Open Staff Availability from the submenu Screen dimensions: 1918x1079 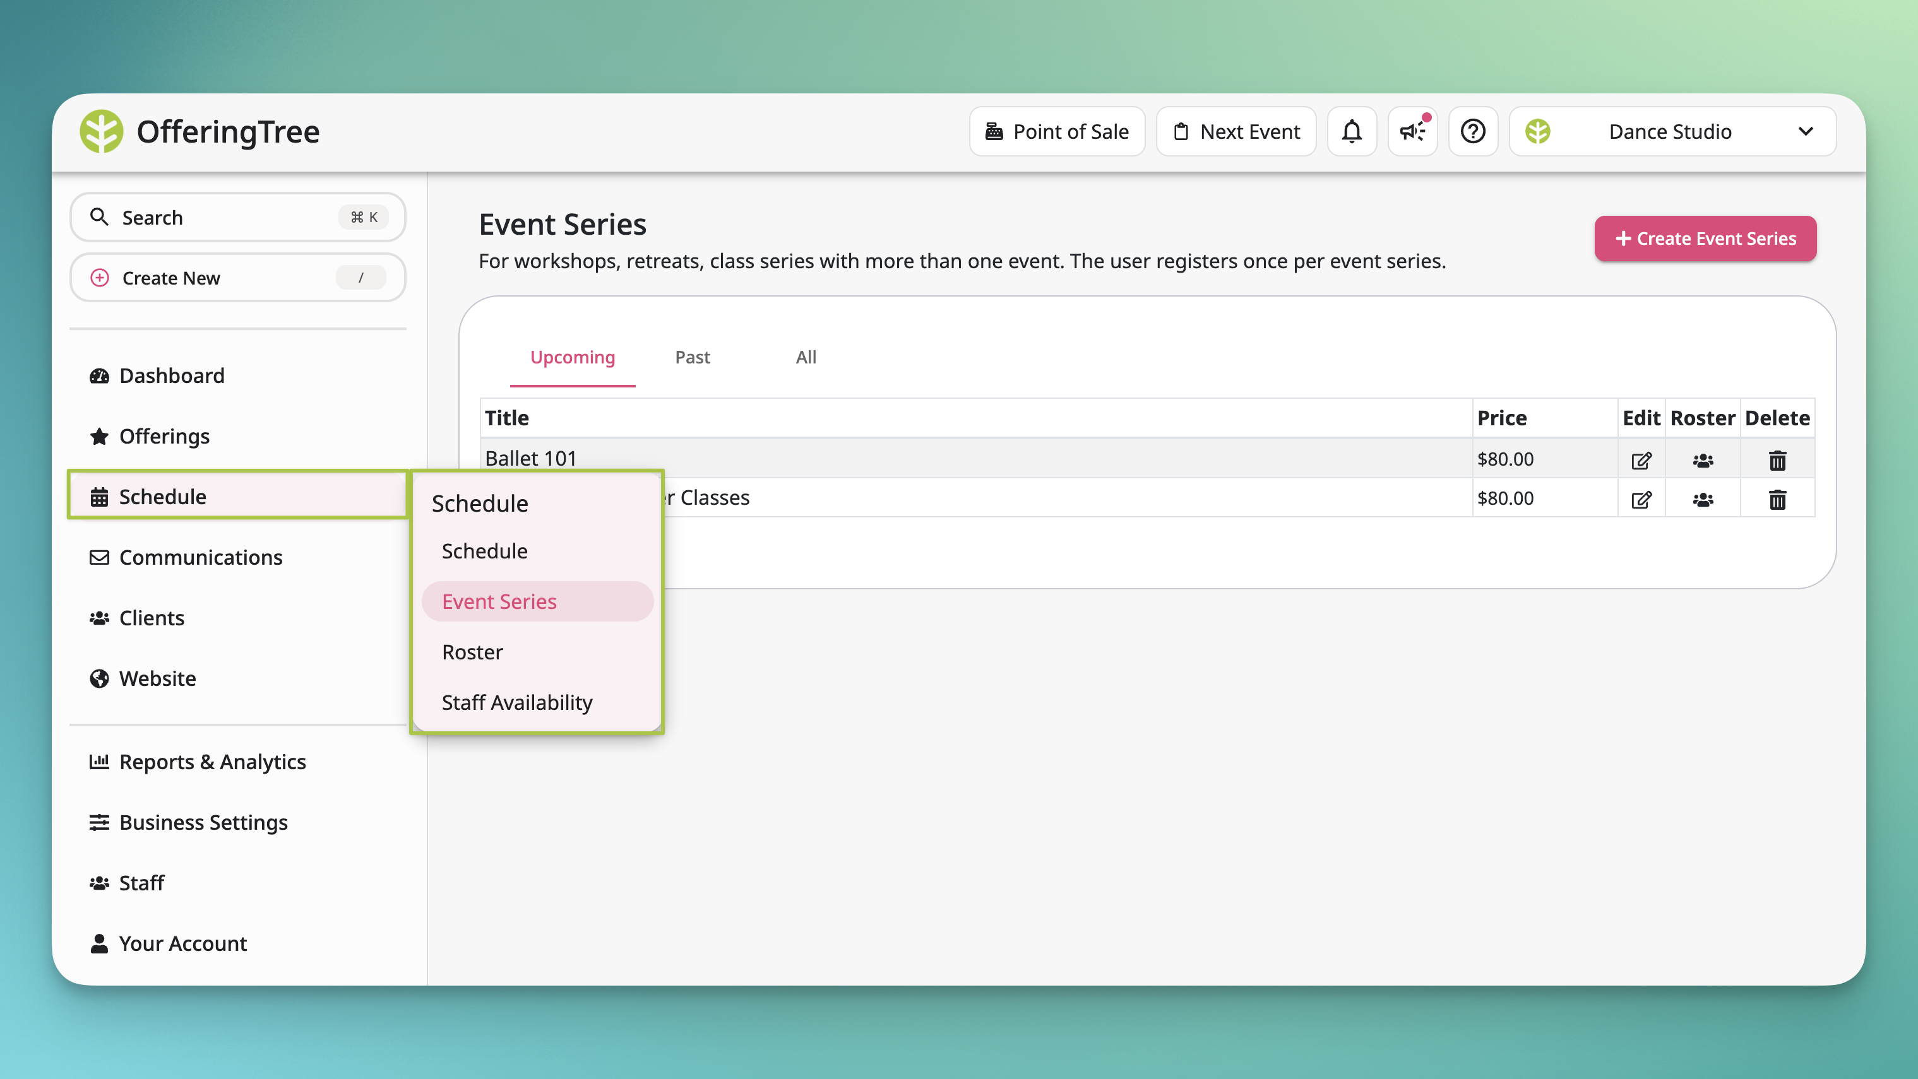point(516,702)
